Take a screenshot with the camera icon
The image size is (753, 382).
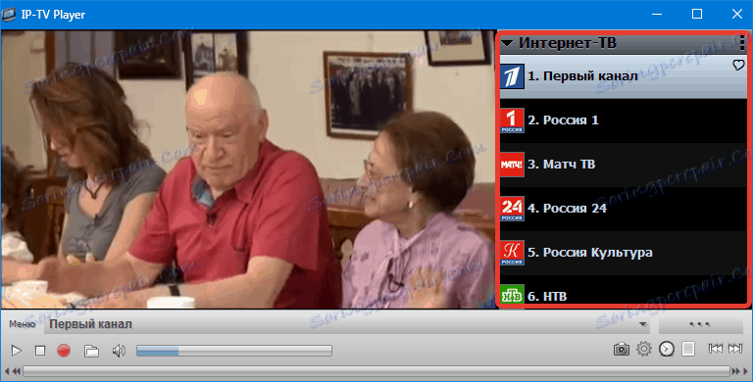621,349
